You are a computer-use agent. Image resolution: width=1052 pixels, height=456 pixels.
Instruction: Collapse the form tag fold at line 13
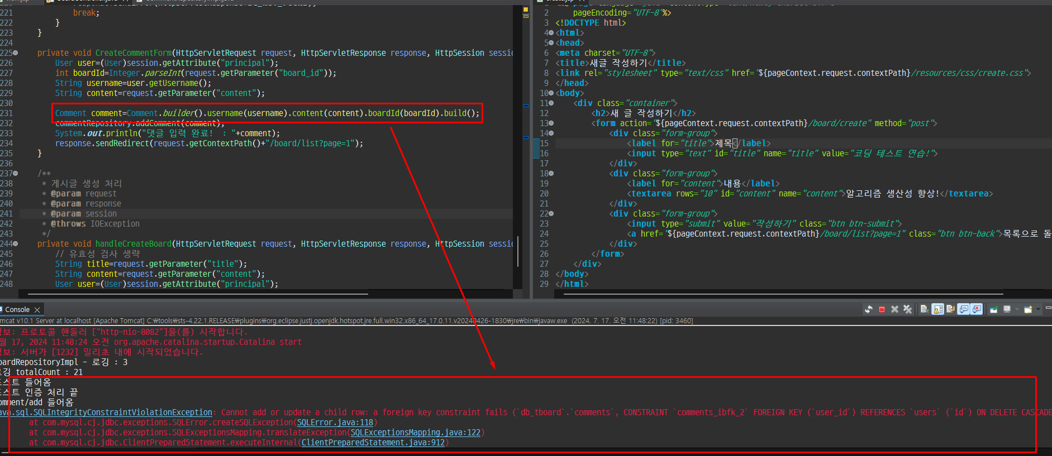point(551,123)
